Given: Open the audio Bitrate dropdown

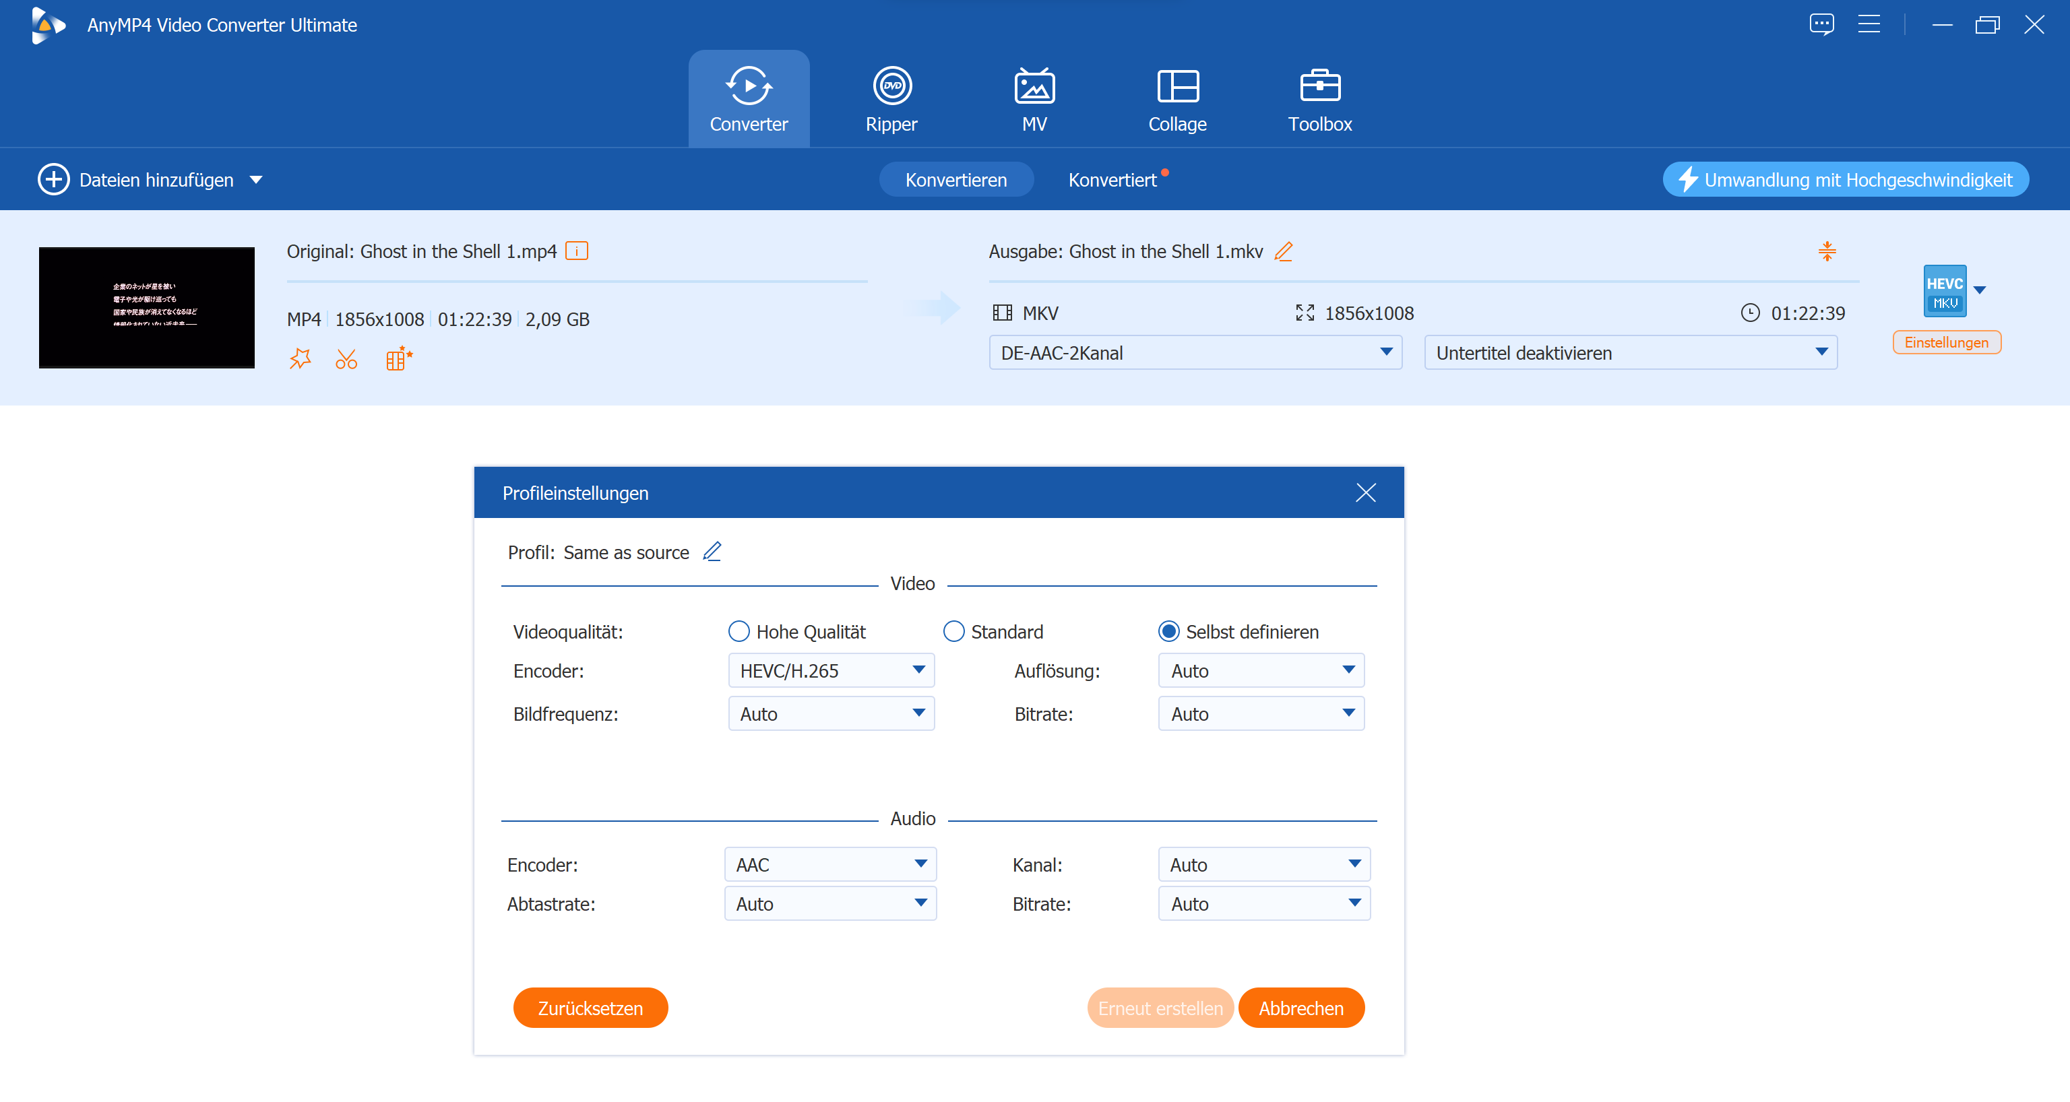Looking at the screenshot, I should tap(1264, 903).
